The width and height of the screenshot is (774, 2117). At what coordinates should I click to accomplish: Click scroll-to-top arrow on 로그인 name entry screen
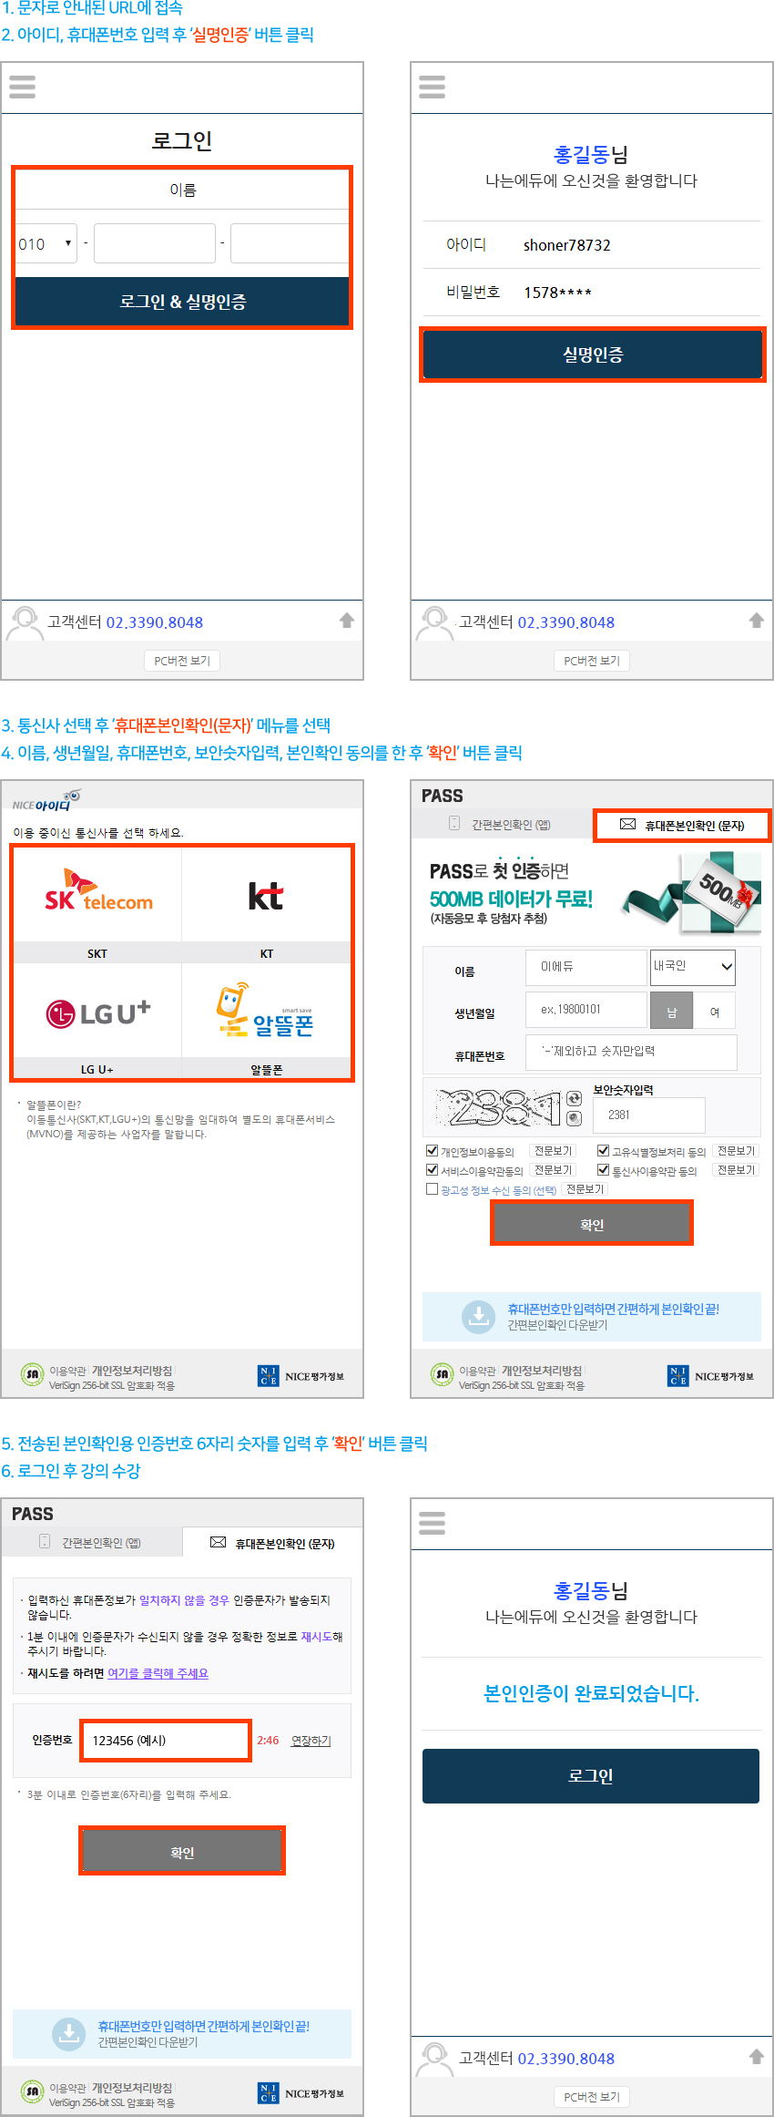347,621
